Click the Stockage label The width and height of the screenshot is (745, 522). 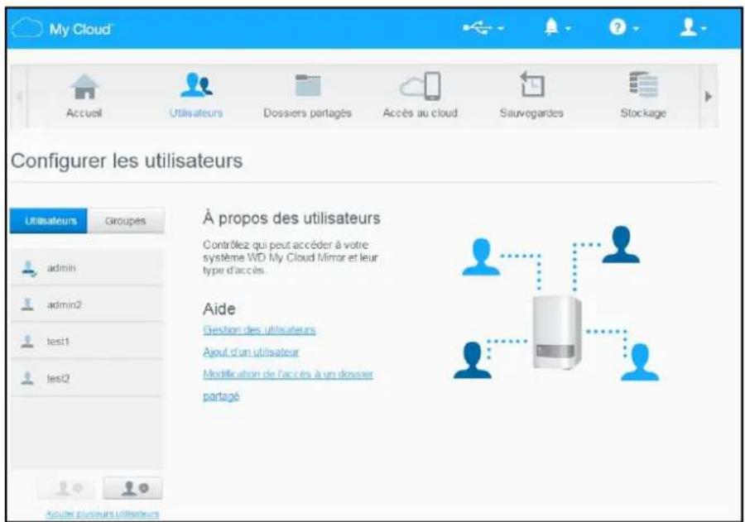tap(643, 113)
